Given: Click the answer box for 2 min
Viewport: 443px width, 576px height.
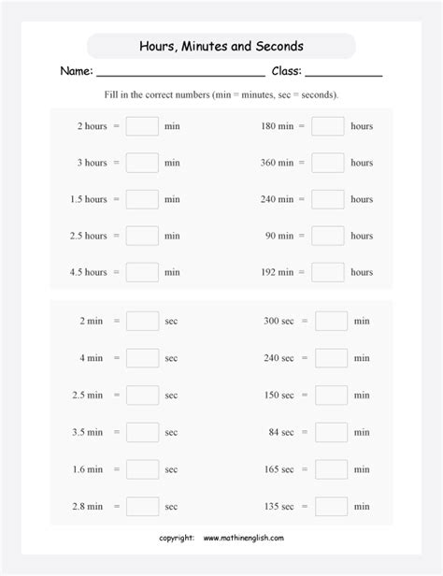Looking at the screenshot, I should point(142,321).
